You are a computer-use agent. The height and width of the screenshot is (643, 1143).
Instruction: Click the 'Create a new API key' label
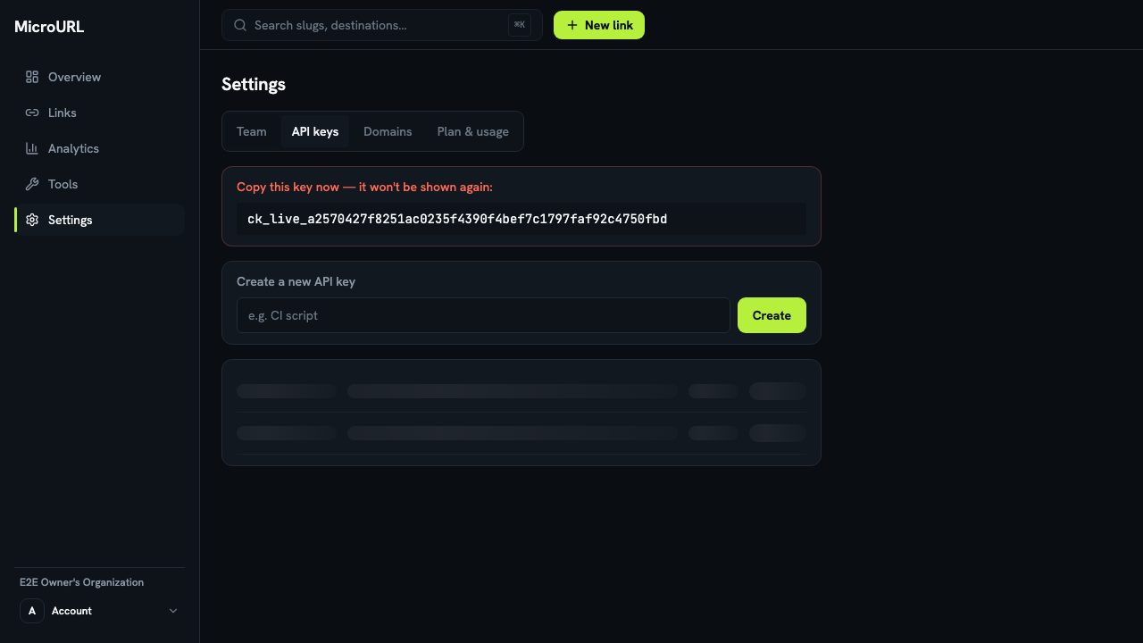tap(296, 281)
